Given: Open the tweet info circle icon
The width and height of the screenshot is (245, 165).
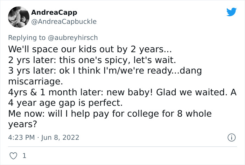Looking at the screenshot, I should tap(231, 138).
